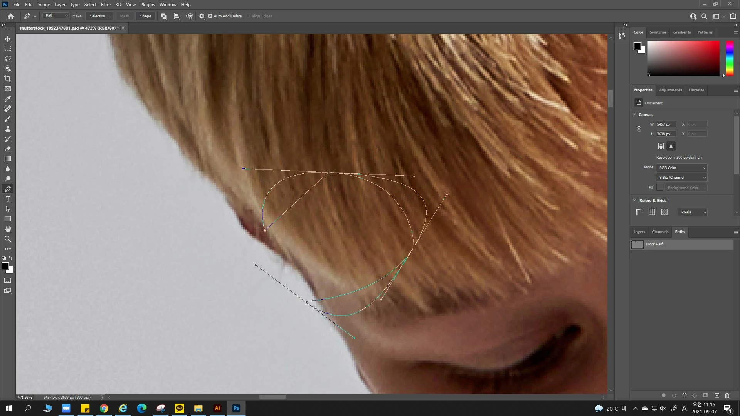740x416 pixels.
Task: Load path as selection icon
Action: (x=684, y=395)
